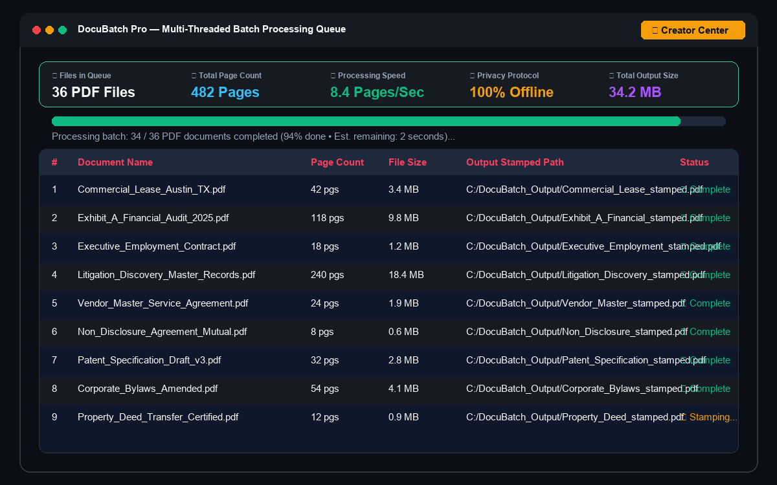Click the 18 pgs page count

click(x=324, y=246)
